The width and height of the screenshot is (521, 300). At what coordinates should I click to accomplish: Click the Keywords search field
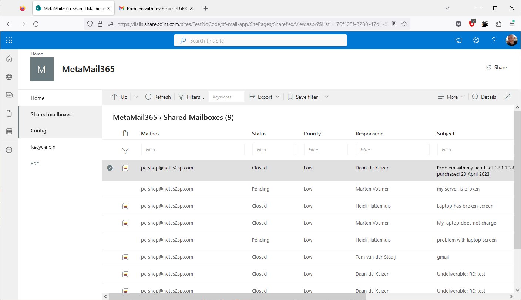coord(226,97)
